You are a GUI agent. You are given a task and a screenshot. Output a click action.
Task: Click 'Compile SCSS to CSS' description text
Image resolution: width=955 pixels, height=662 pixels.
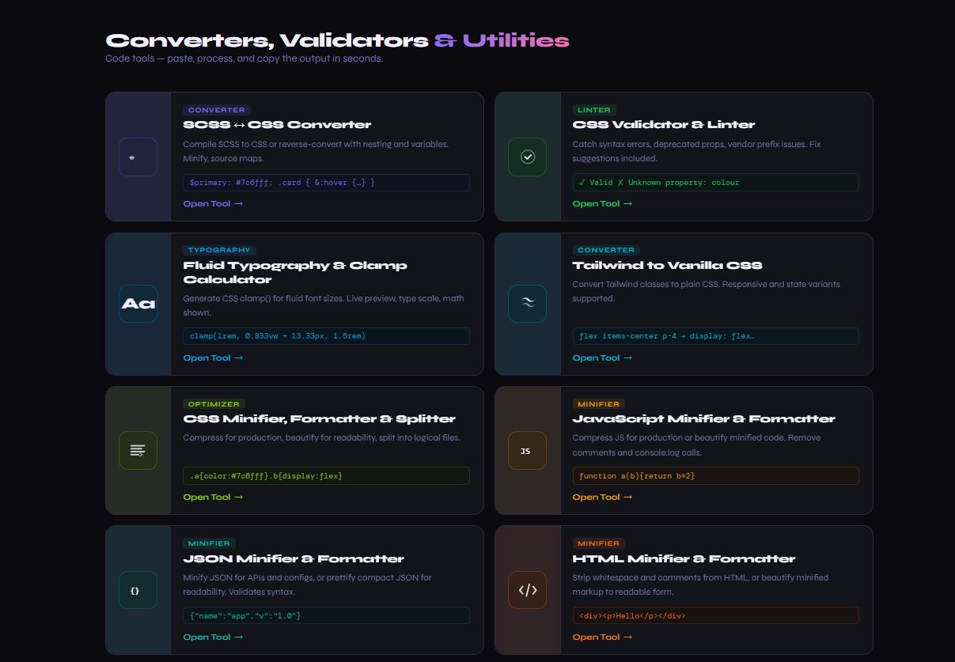316,151
